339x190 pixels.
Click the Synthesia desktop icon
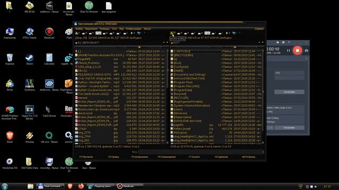[x=30, y=85]
